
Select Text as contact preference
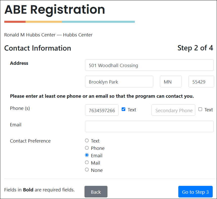(87, 141)
